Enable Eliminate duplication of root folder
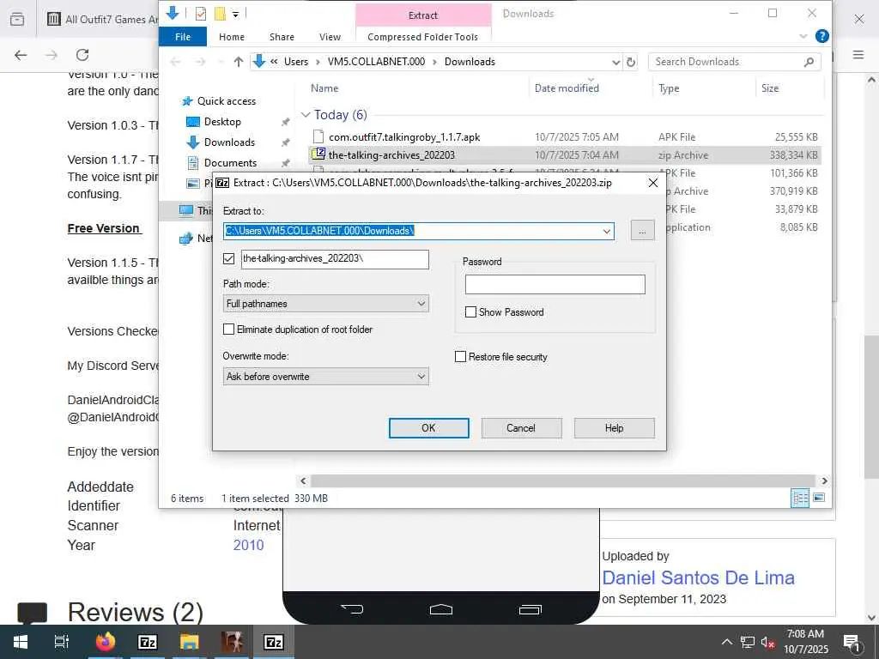The width and height of the screenshot is (879, 659). [228, 329]
